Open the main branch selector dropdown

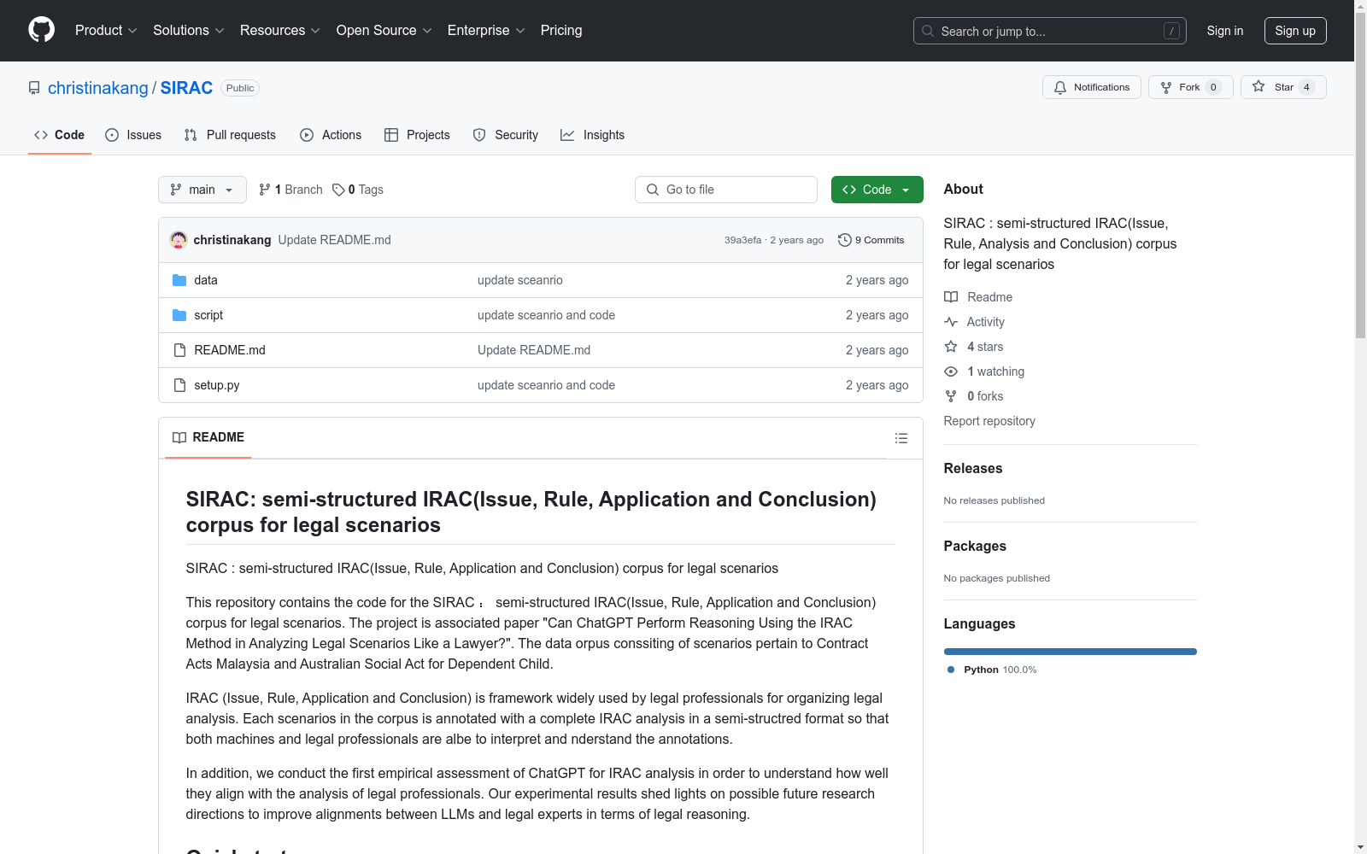(x=202, y=190)
